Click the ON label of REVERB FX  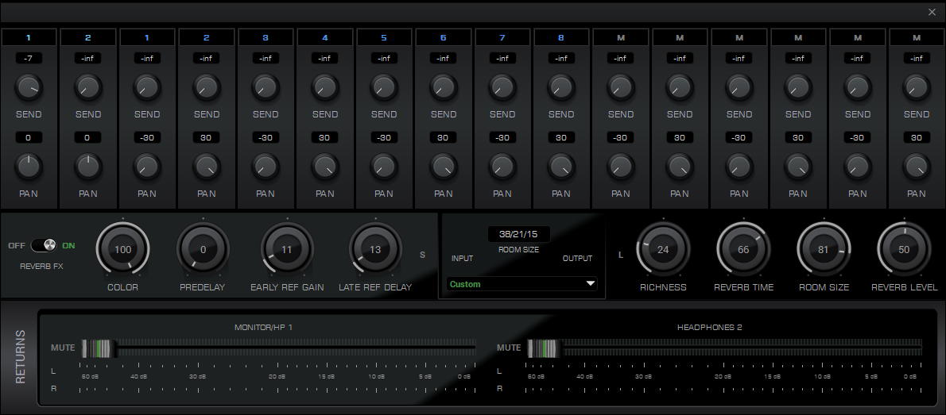pyautogui.click(x=69, y=246)
